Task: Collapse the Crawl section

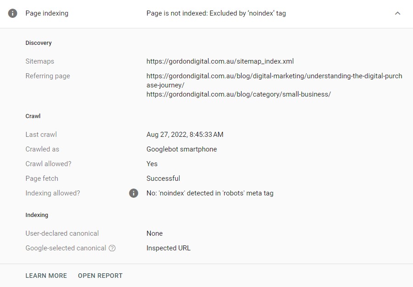Action: (33, 116)
